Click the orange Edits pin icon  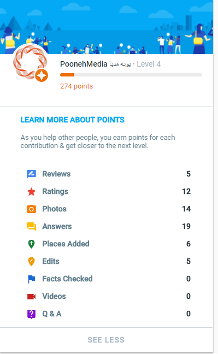coord(31,262)
